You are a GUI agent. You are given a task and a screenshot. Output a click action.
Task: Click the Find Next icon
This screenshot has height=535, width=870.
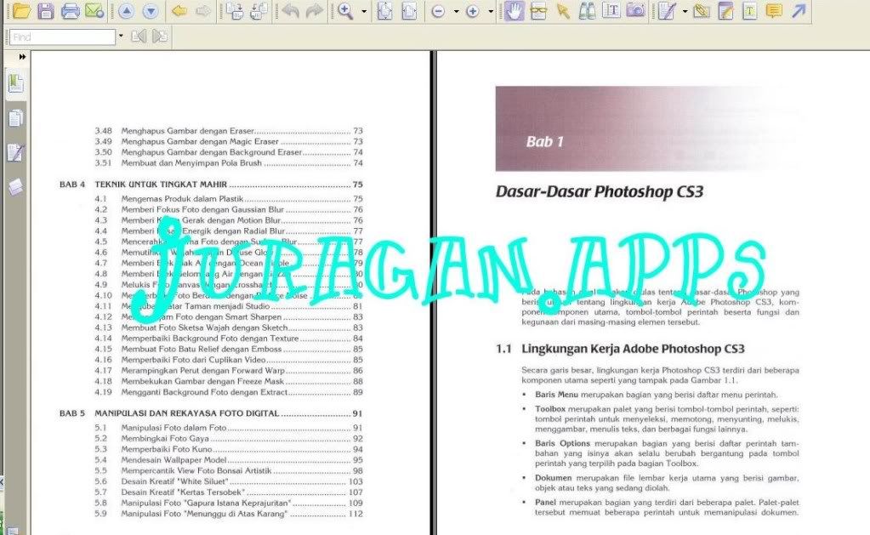(160, 37)
